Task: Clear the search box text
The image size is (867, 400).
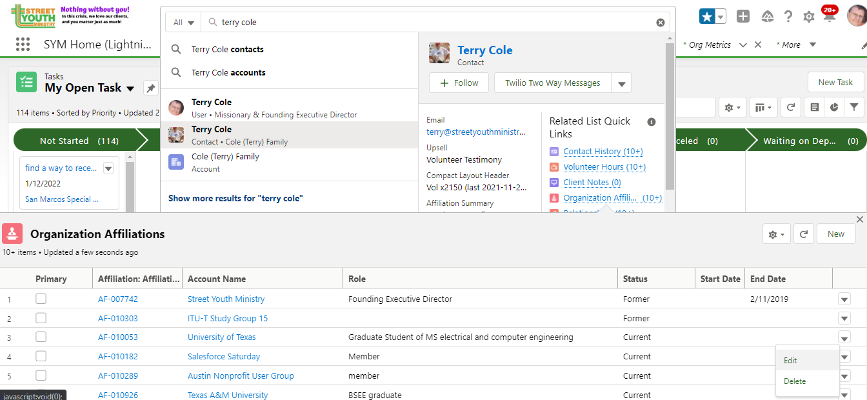Action: [661, 23]
